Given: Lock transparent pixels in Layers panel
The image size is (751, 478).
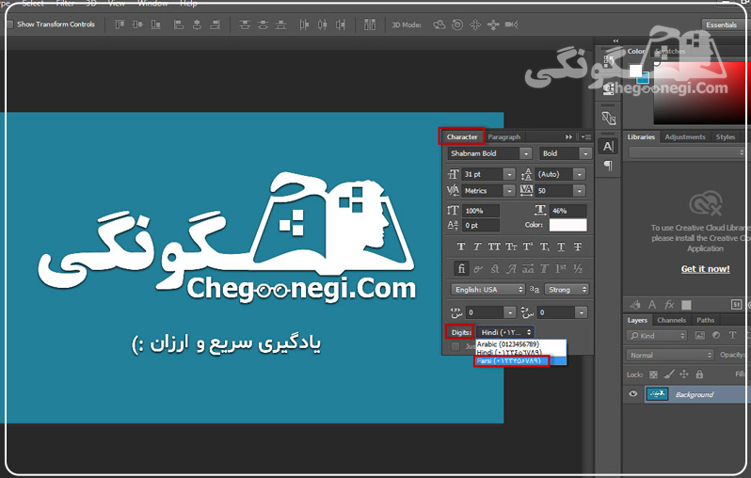Looking at the screenshot, I should coord(653,374).
